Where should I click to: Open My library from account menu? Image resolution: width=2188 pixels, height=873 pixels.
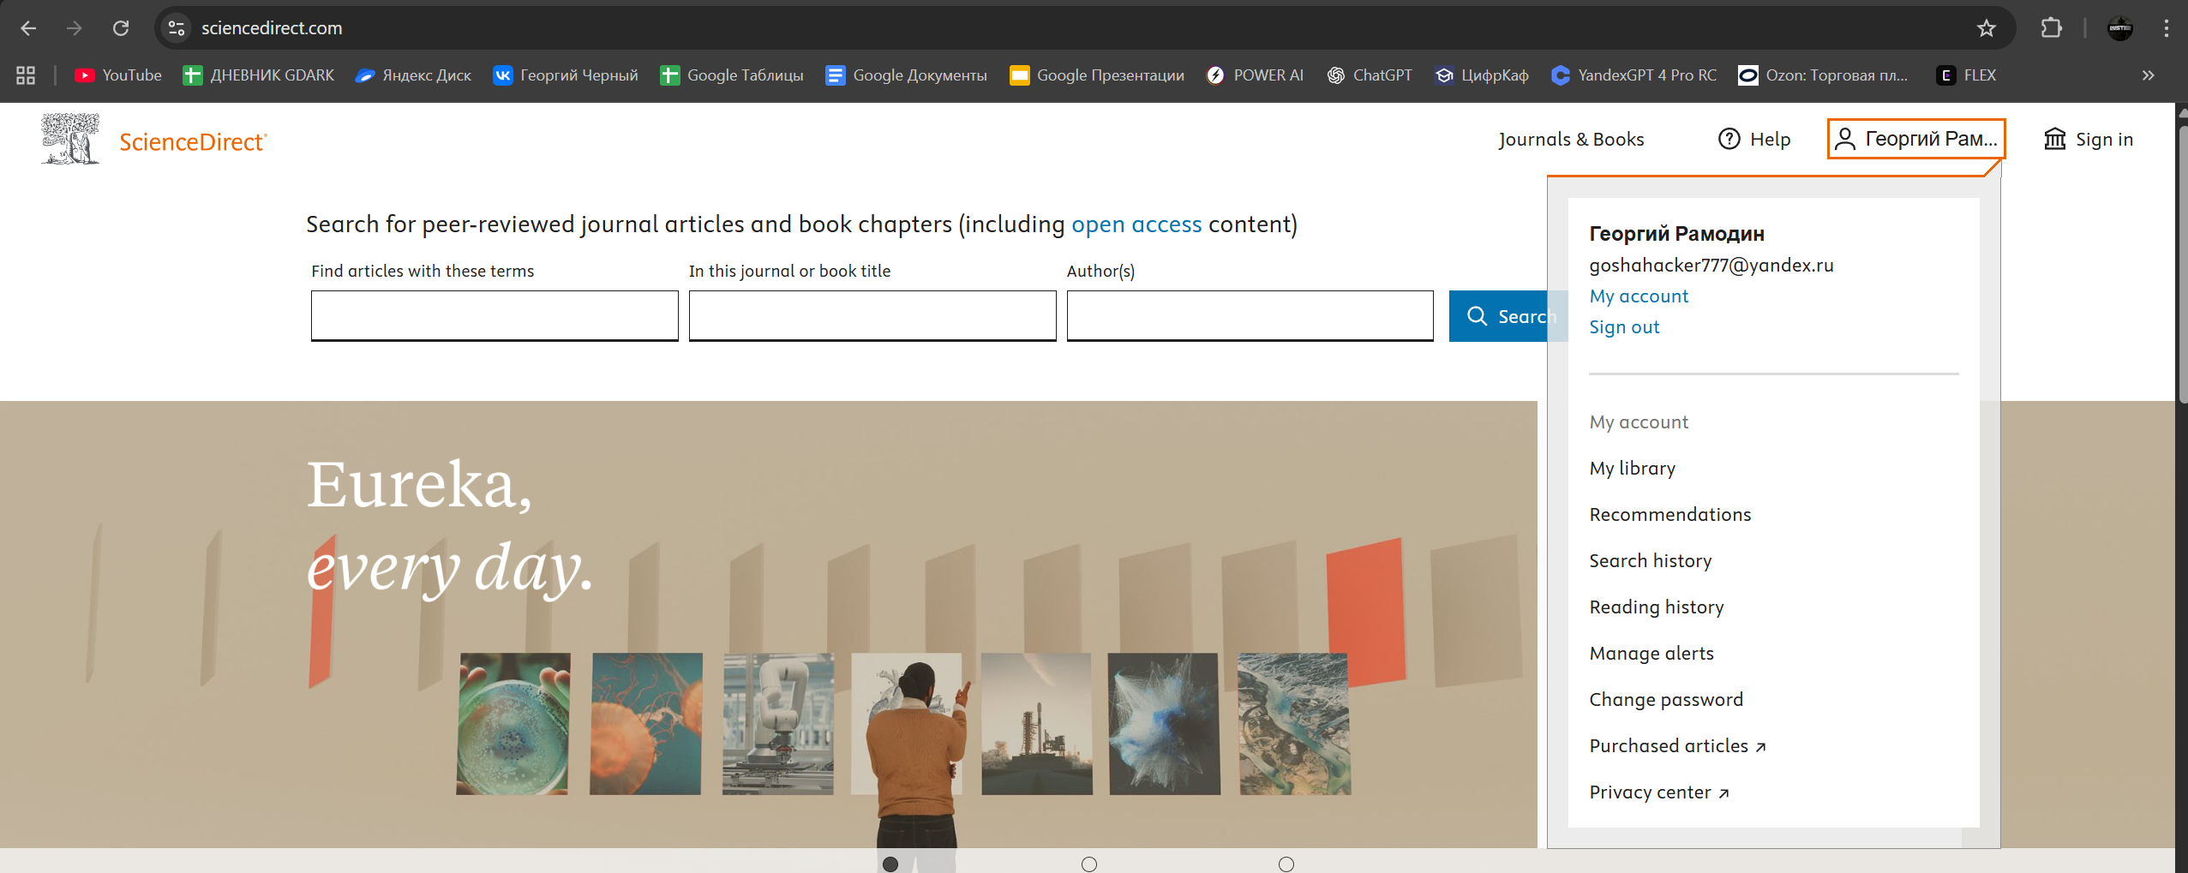coord(1632,469)
